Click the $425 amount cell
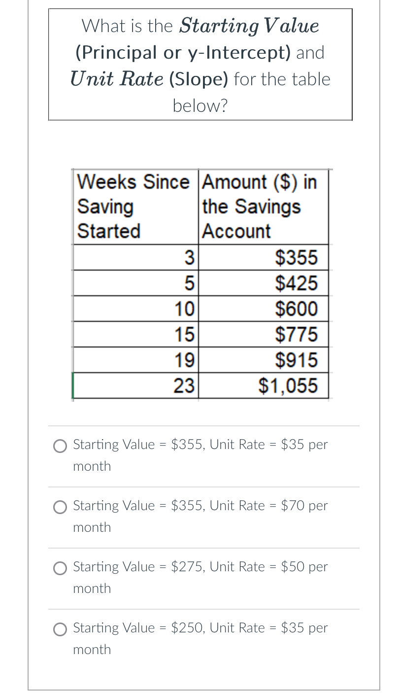 pos(264,283)
